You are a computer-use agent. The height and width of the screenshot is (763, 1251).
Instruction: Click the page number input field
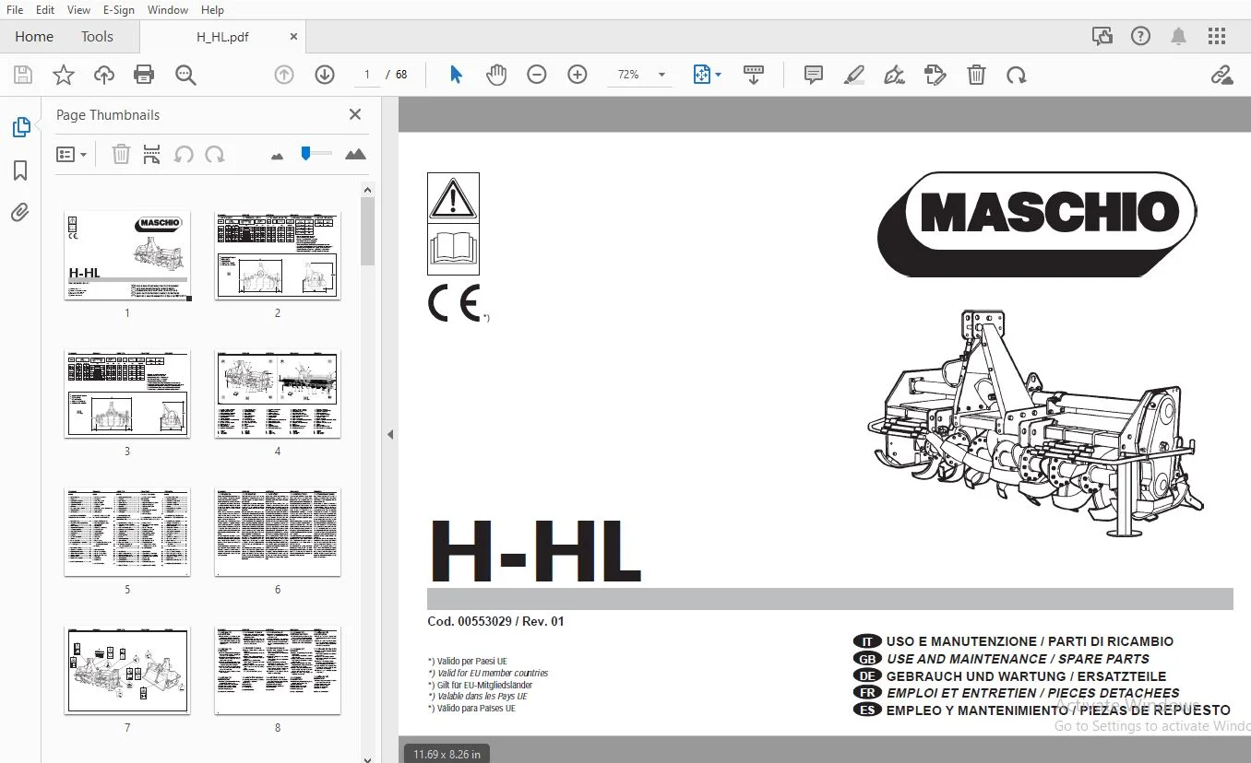pos(367,76)
